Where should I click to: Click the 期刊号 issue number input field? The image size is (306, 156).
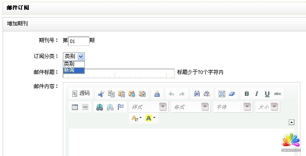(79, 41)
